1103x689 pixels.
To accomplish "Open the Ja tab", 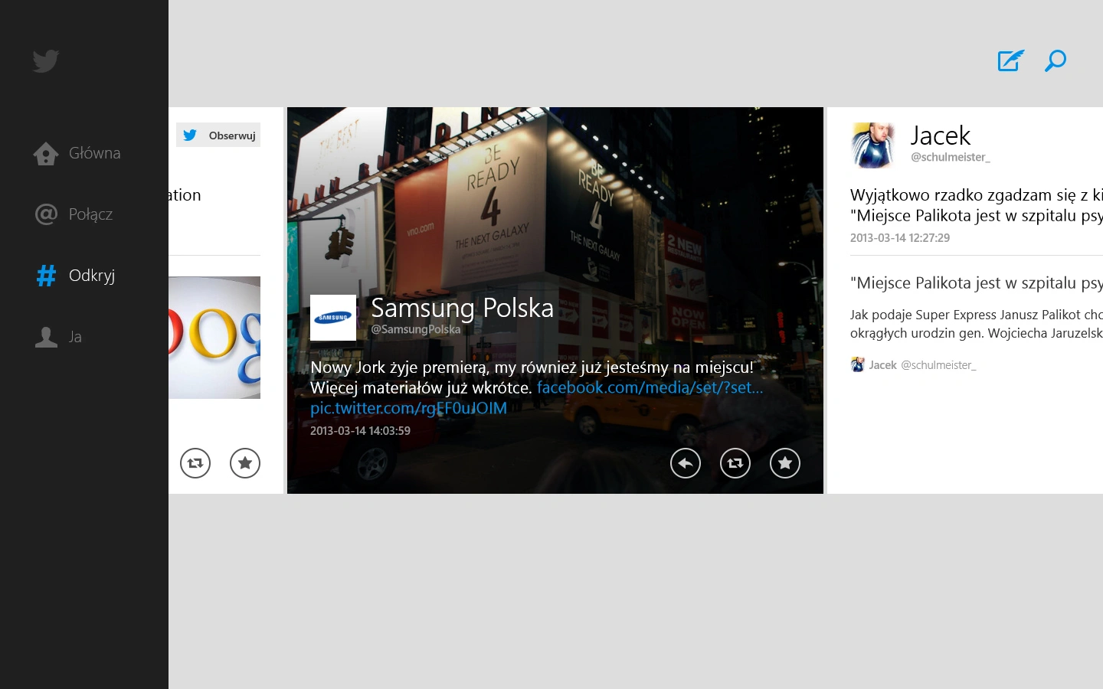I will tap(75, 337).
